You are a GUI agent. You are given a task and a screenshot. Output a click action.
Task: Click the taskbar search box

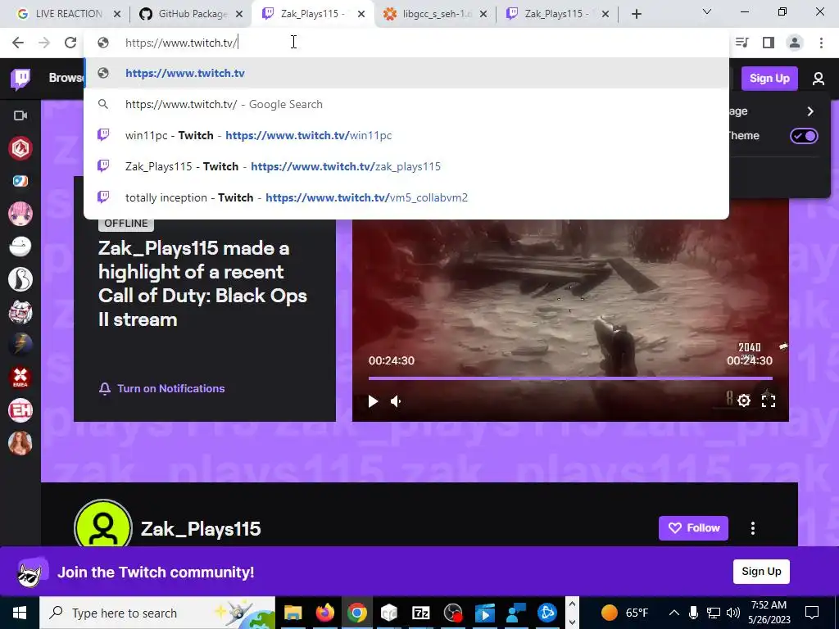(157, 613)
